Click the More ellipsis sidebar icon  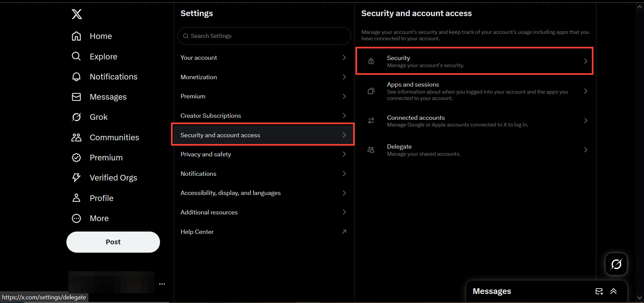click(x=76, y=218)
